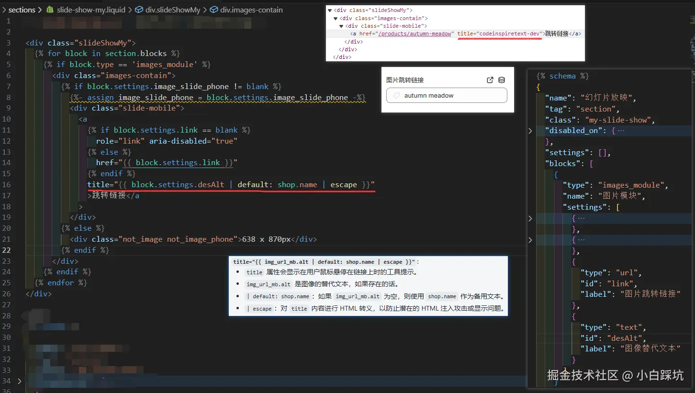The image size is (695, 393).
Task: Click the dynamic source database icon
Action: coord(502,80)
